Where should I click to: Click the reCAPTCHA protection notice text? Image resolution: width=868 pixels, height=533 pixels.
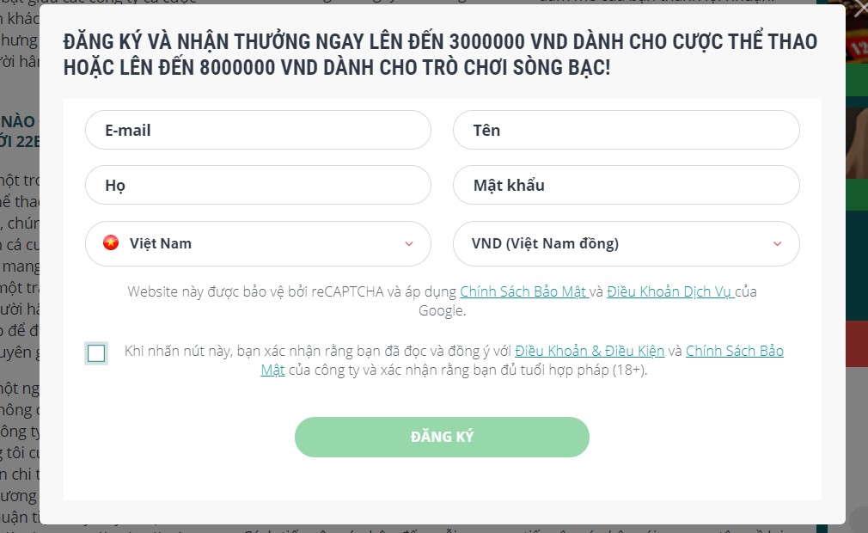click(292, 291)
